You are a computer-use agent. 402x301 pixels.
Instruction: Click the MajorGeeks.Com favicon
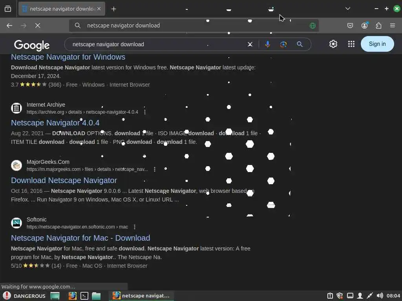click(16, 165)
